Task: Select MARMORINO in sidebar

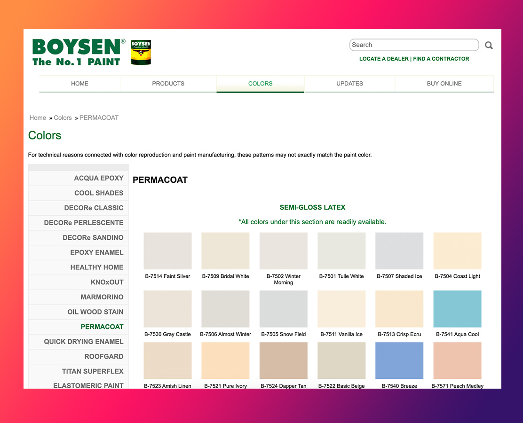Action: tap(79, 297)
